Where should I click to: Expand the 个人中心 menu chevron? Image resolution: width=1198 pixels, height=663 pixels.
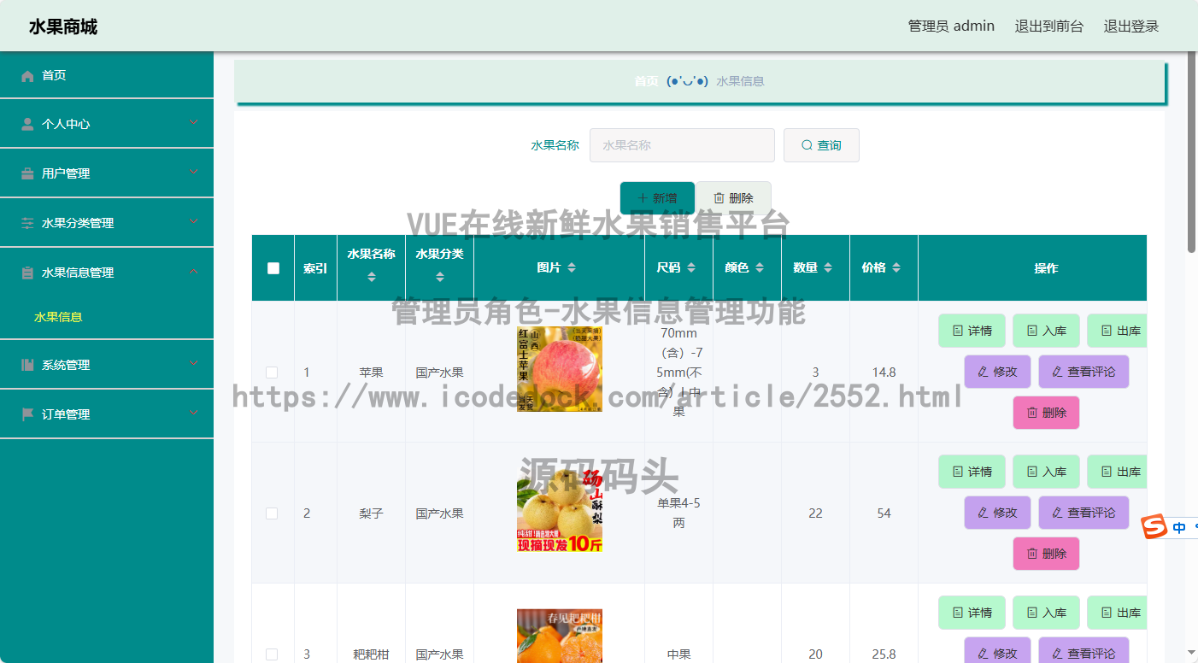[x=194, y=123]
